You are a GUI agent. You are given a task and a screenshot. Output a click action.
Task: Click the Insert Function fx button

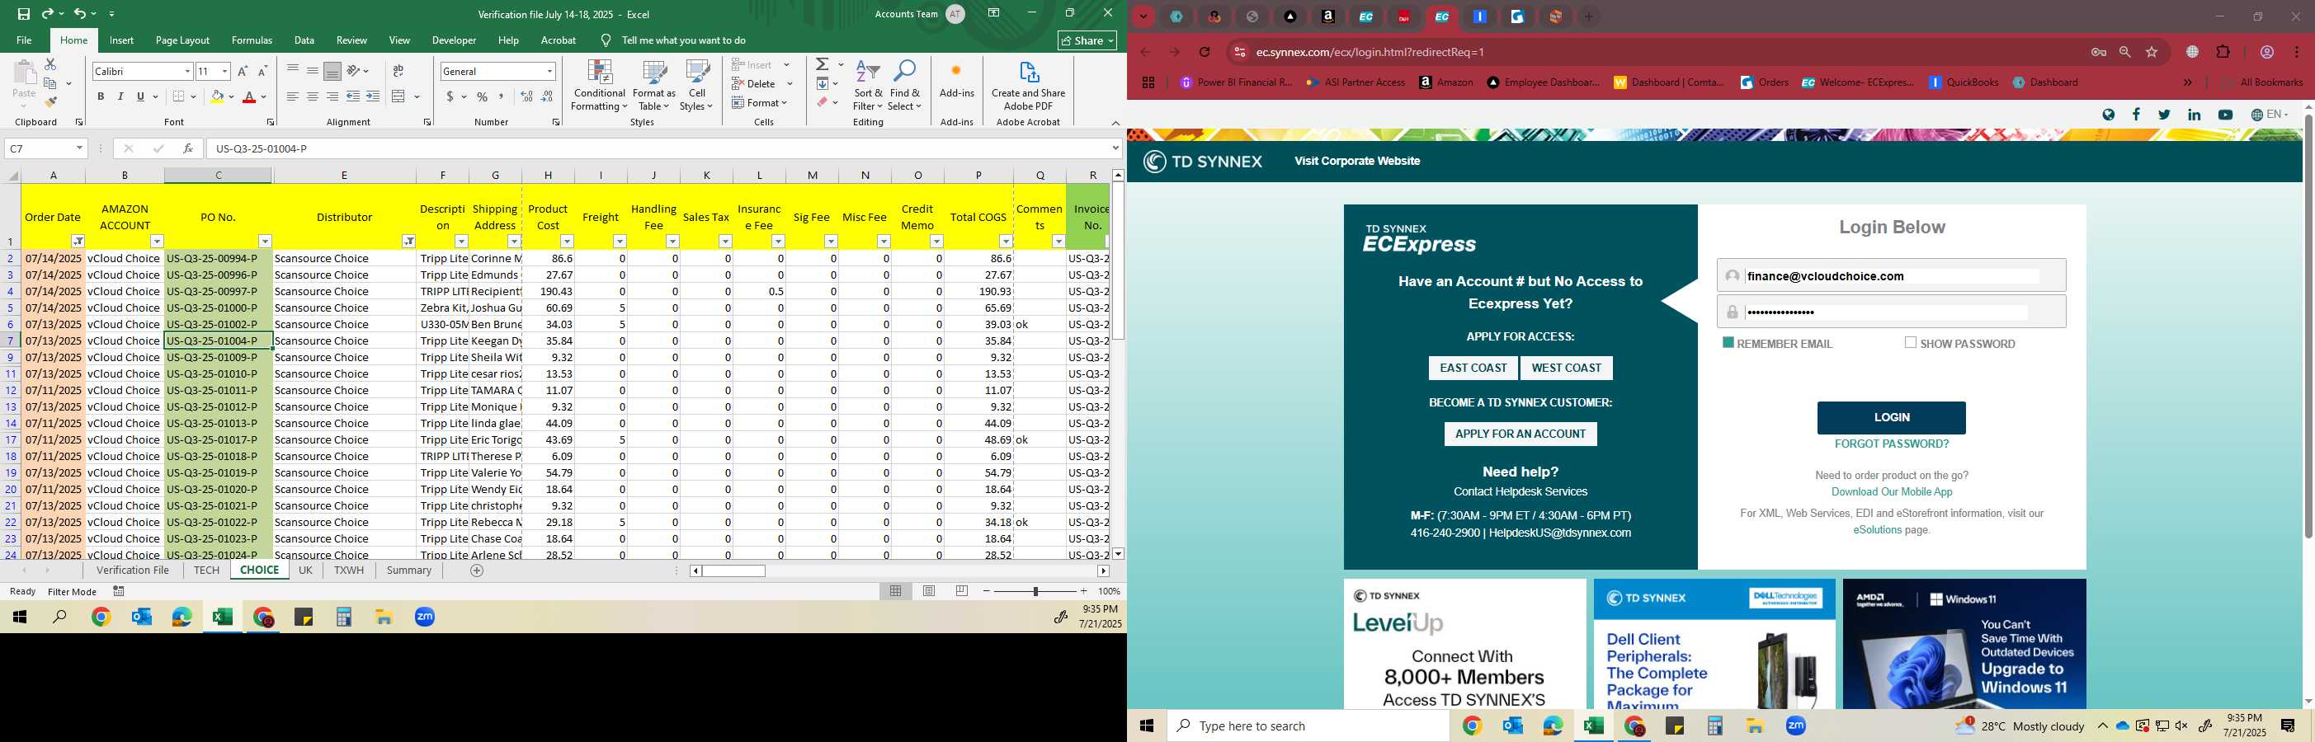tap(188, 148)
